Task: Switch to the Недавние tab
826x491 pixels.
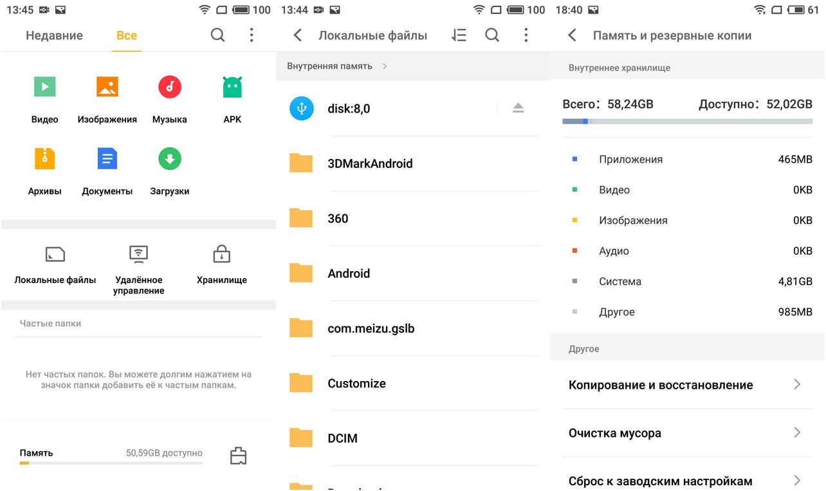Action: coord(53,35)
